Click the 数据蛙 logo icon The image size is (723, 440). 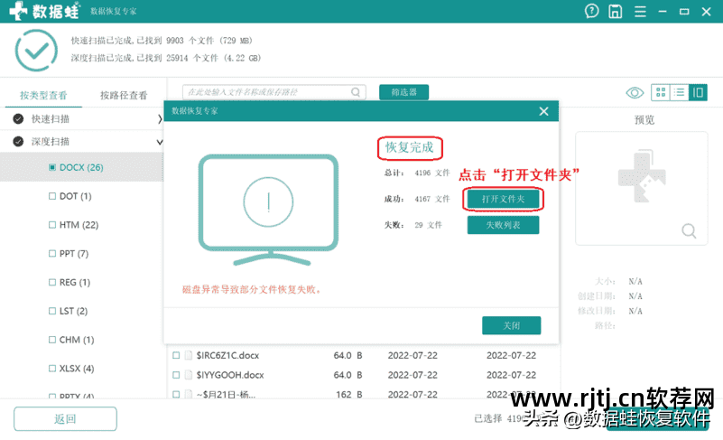click(x=18, y=11)
